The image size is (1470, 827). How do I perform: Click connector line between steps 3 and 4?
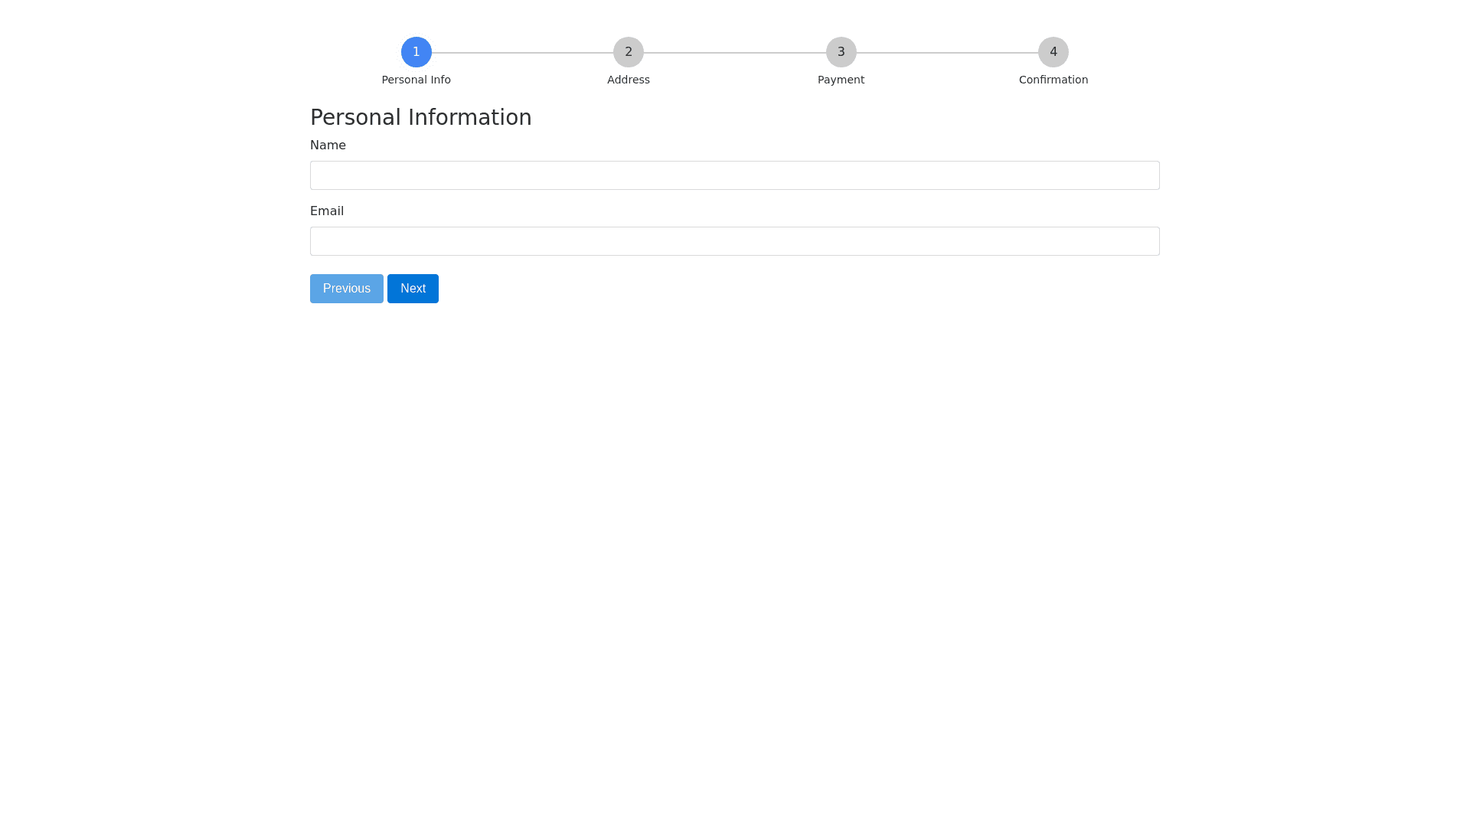(x=947, y=53)
